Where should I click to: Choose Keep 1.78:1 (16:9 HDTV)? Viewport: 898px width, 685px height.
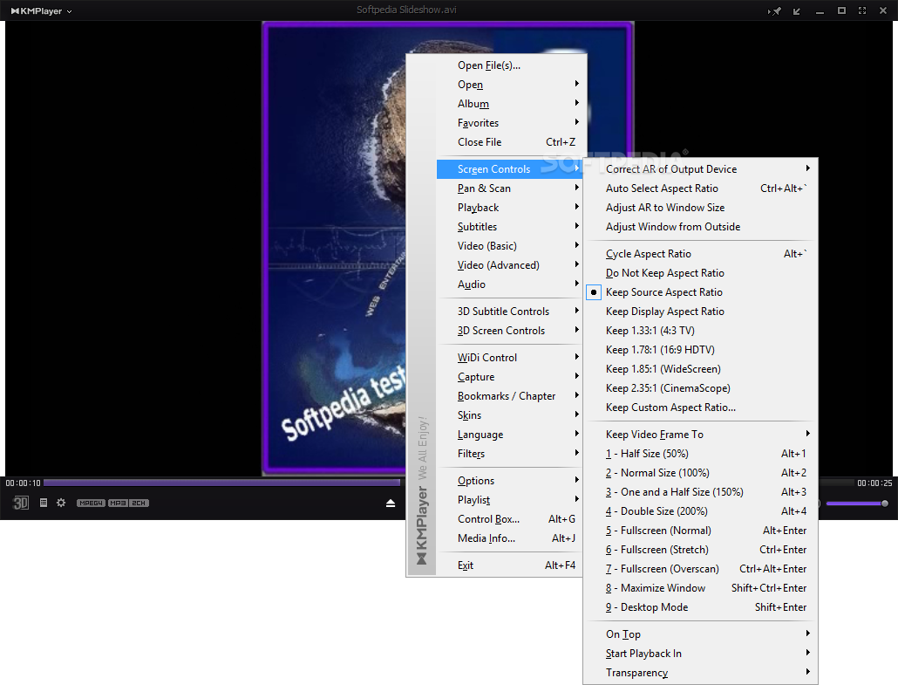pyautogui.click(x=700, y=350)
